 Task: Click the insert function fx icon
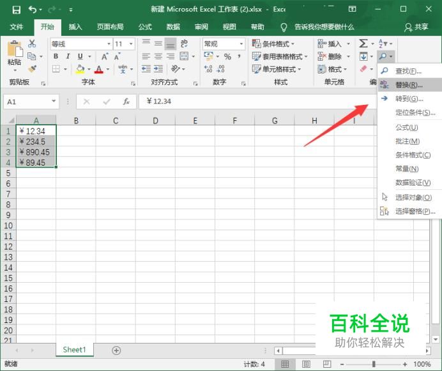click(126, 102)
